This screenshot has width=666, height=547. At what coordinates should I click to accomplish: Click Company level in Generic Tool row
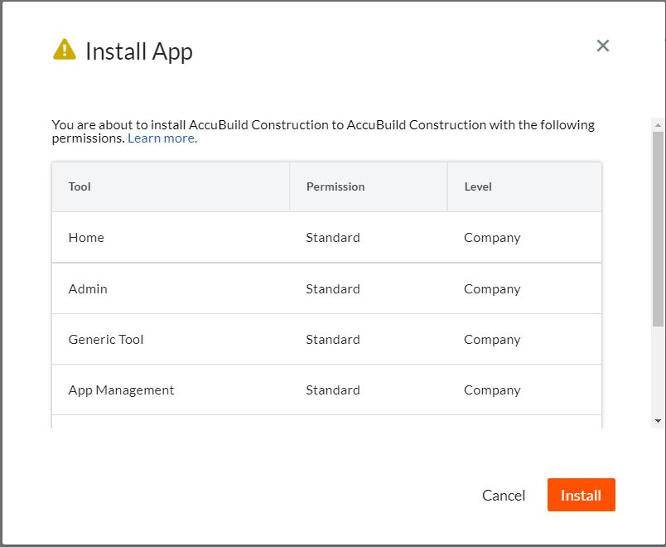point(492,340)
